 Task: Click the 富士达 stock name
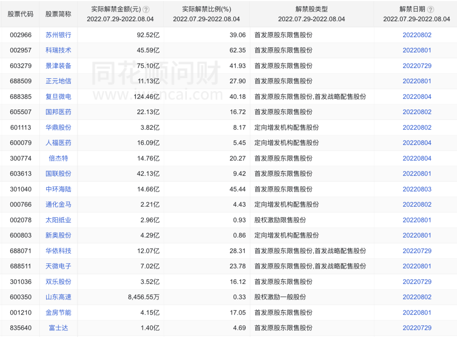click(x=58, y=328)
